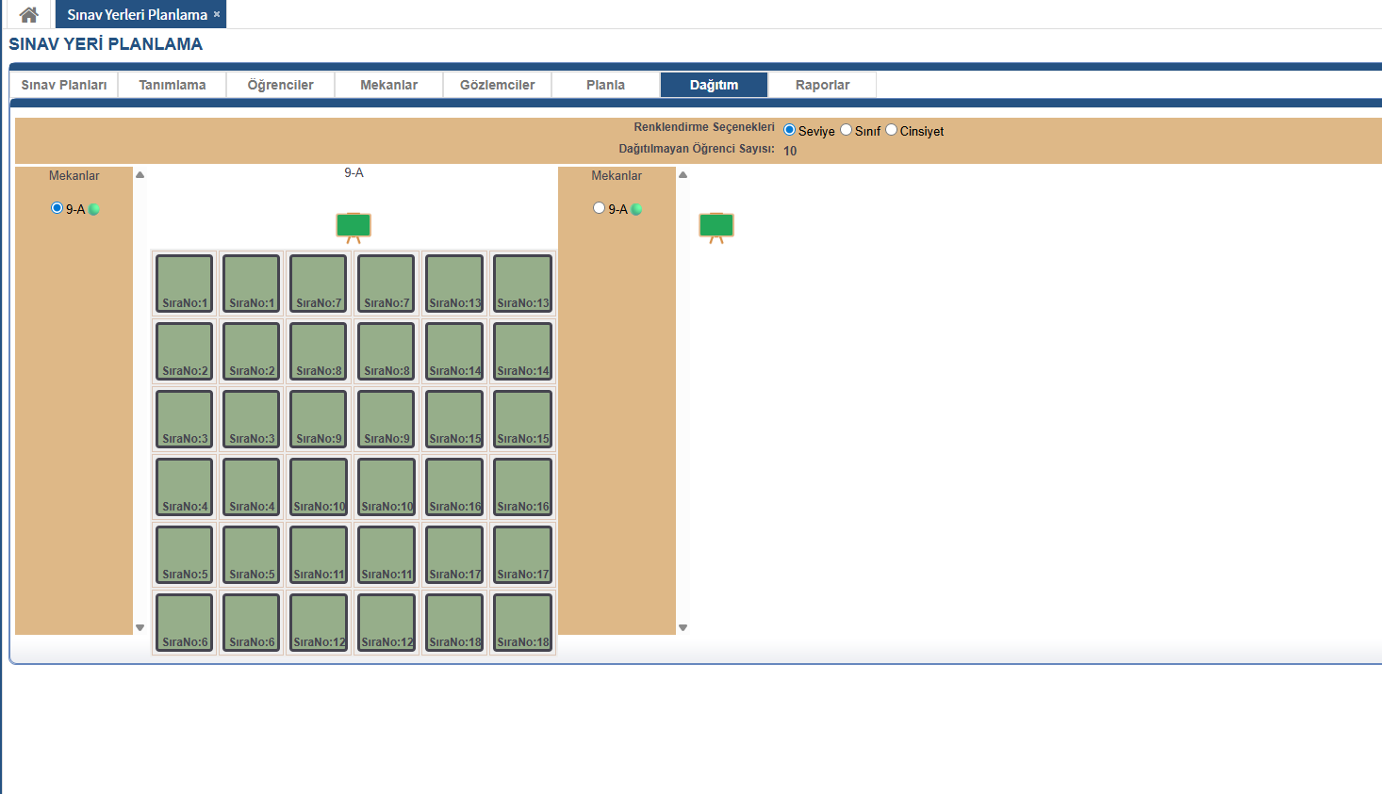Switch to the Raporlar tab

pos(822,85)
